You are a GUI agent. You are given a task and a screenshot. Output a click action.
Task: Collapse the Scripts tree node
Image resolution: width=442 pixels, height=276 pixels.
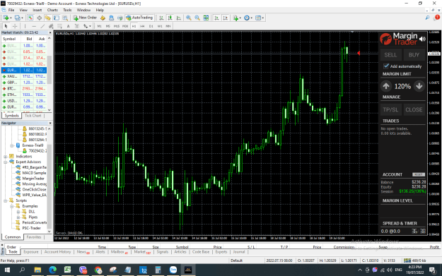click(6, 200)
